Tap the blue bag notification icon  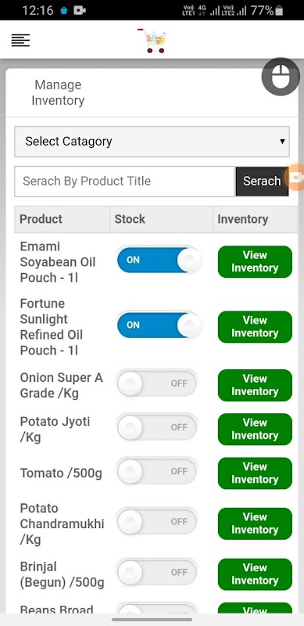click(63, 11)
